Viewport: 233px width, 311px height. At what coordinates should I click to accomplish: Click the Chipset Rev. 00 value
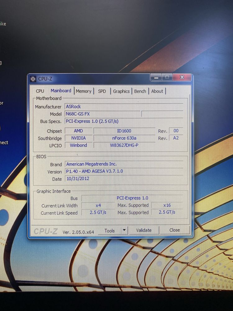point(176,131)
